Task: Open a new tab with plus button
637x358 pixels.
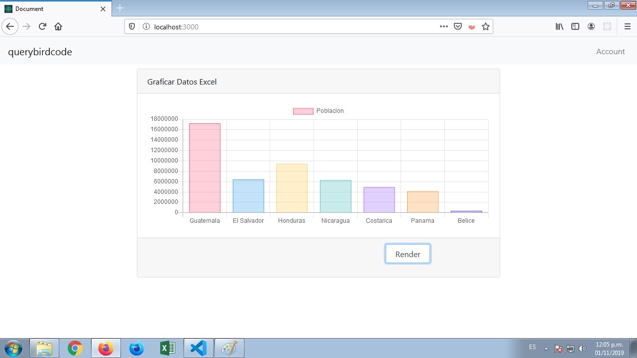Action: pyautogui.click(x=120, y=8)
